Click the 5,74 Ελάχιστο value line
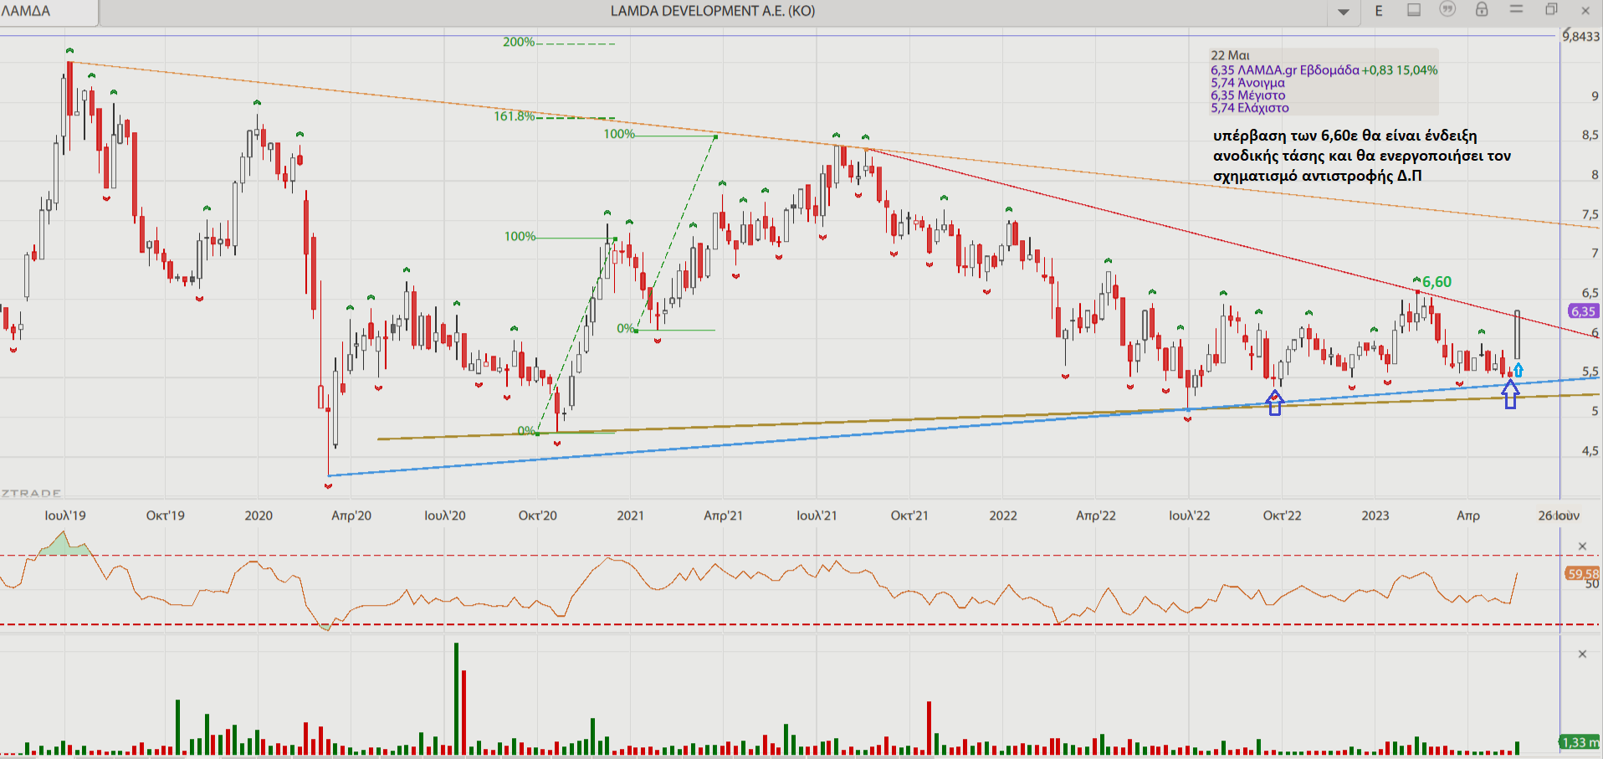The image size is (1603, 759). [1249, 108]
